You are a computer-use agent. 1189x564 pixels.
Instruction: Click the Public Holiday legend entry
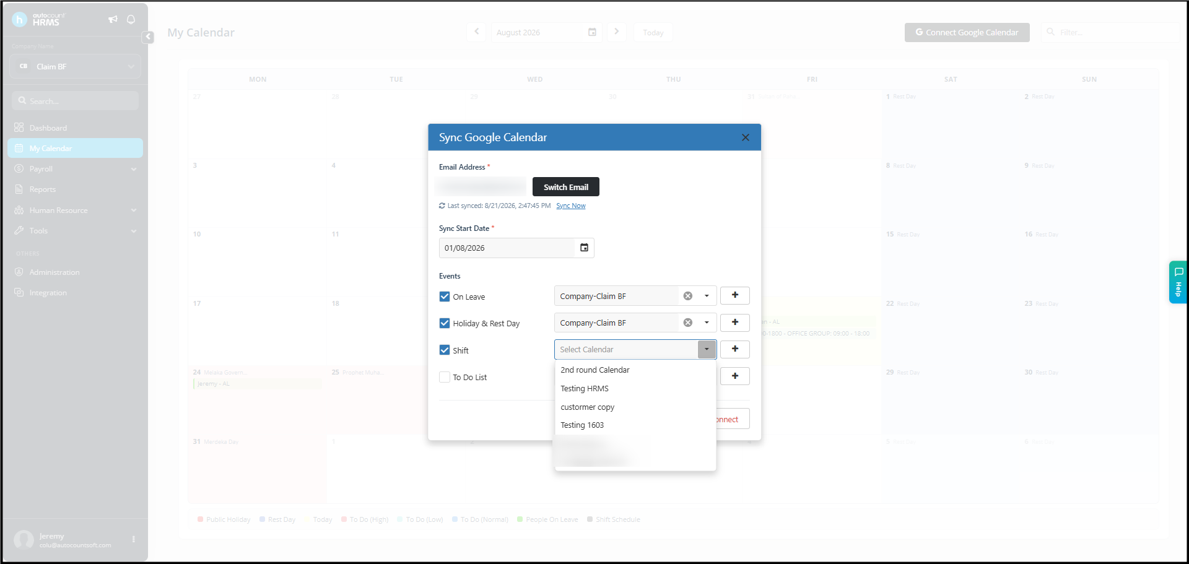224,519
